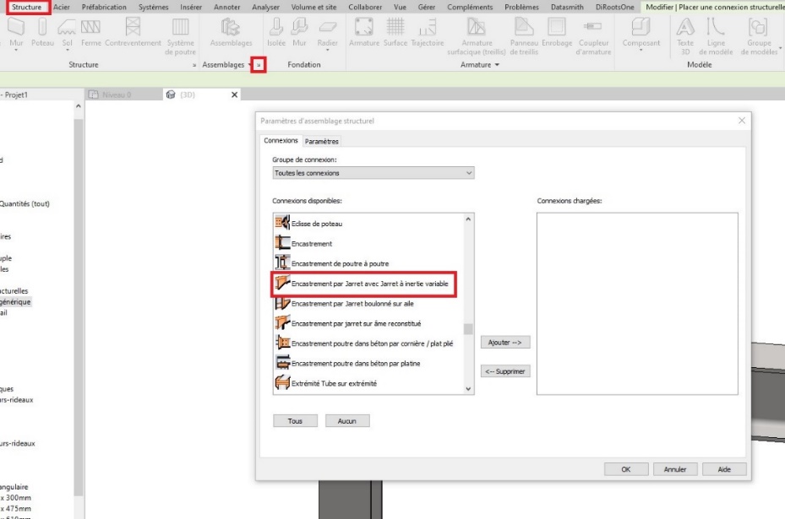Click the <-- Supprimer button

pos(505,371)
